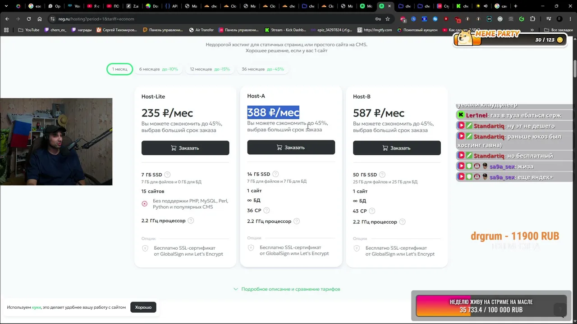Switch to the Vox browser tab

[x=73, y=6]
